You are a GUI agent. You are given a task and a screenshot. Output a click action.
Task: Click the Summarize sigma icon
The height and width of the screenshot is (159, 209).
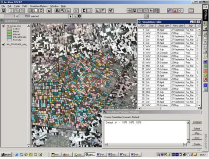pos(84,11)
